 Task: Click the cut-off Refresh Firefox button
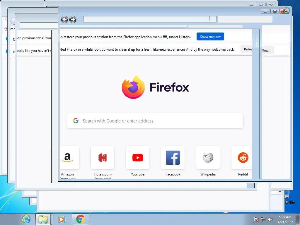[x=246, y=49]
